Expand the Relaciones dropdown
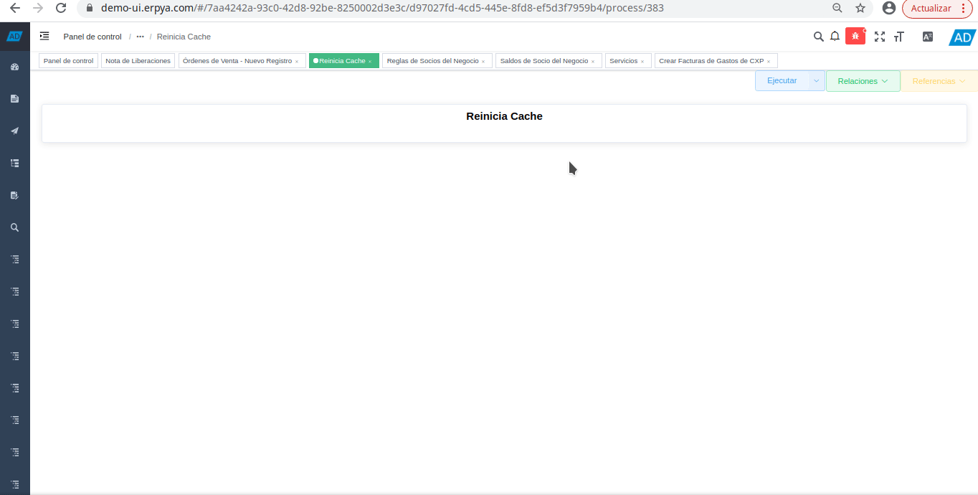The width and height of the screenshot is (978, 495). [863, 81]
